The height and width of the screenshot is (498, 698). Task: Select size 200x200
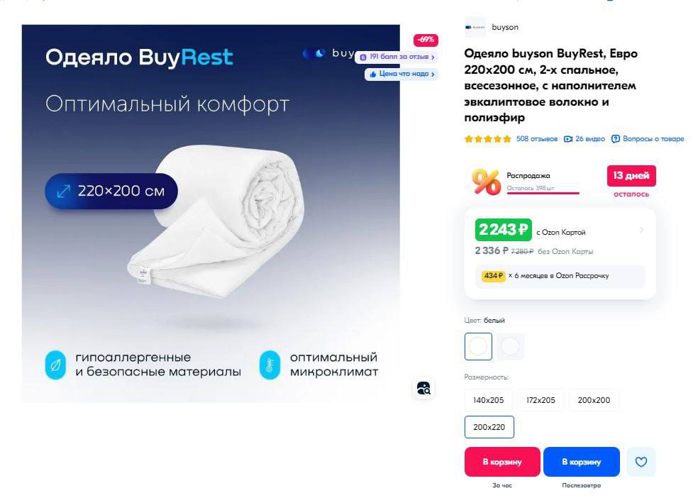pos(594,400)
